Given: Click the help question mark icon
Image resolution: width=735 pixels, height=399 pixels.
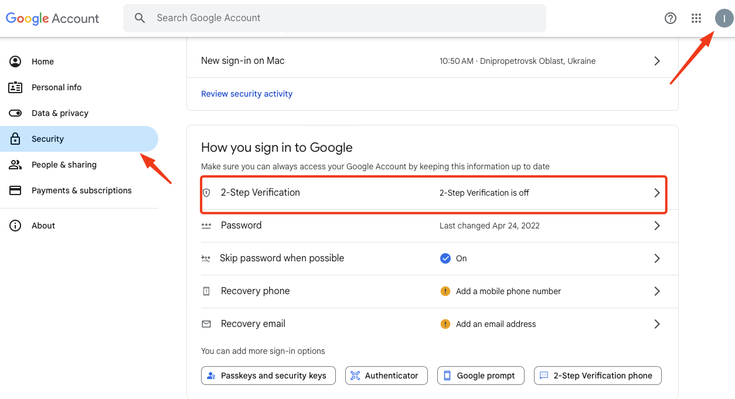Looking at the screenshot, I should 671,18.
